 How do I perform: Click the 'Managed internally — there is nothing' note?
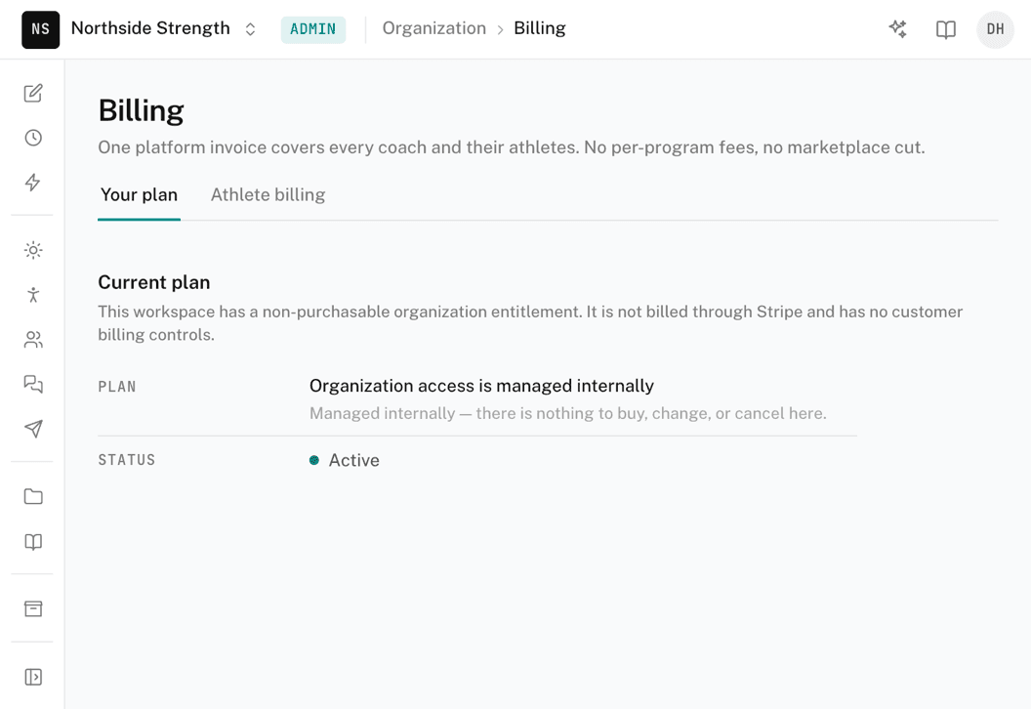[x=567, y=413]
